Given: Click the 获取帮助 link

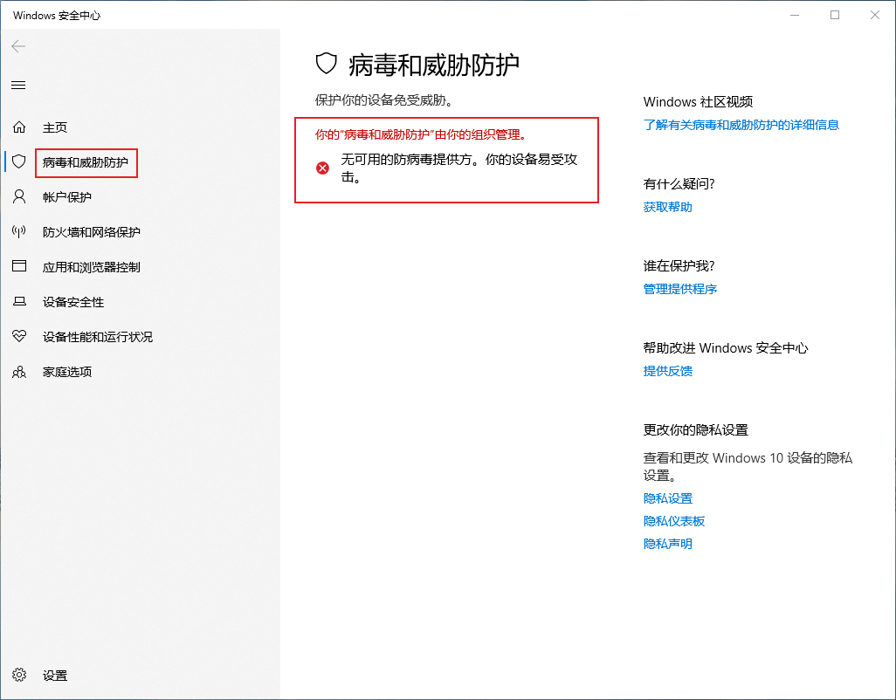Looking at the screenshot, I should 667,207.
